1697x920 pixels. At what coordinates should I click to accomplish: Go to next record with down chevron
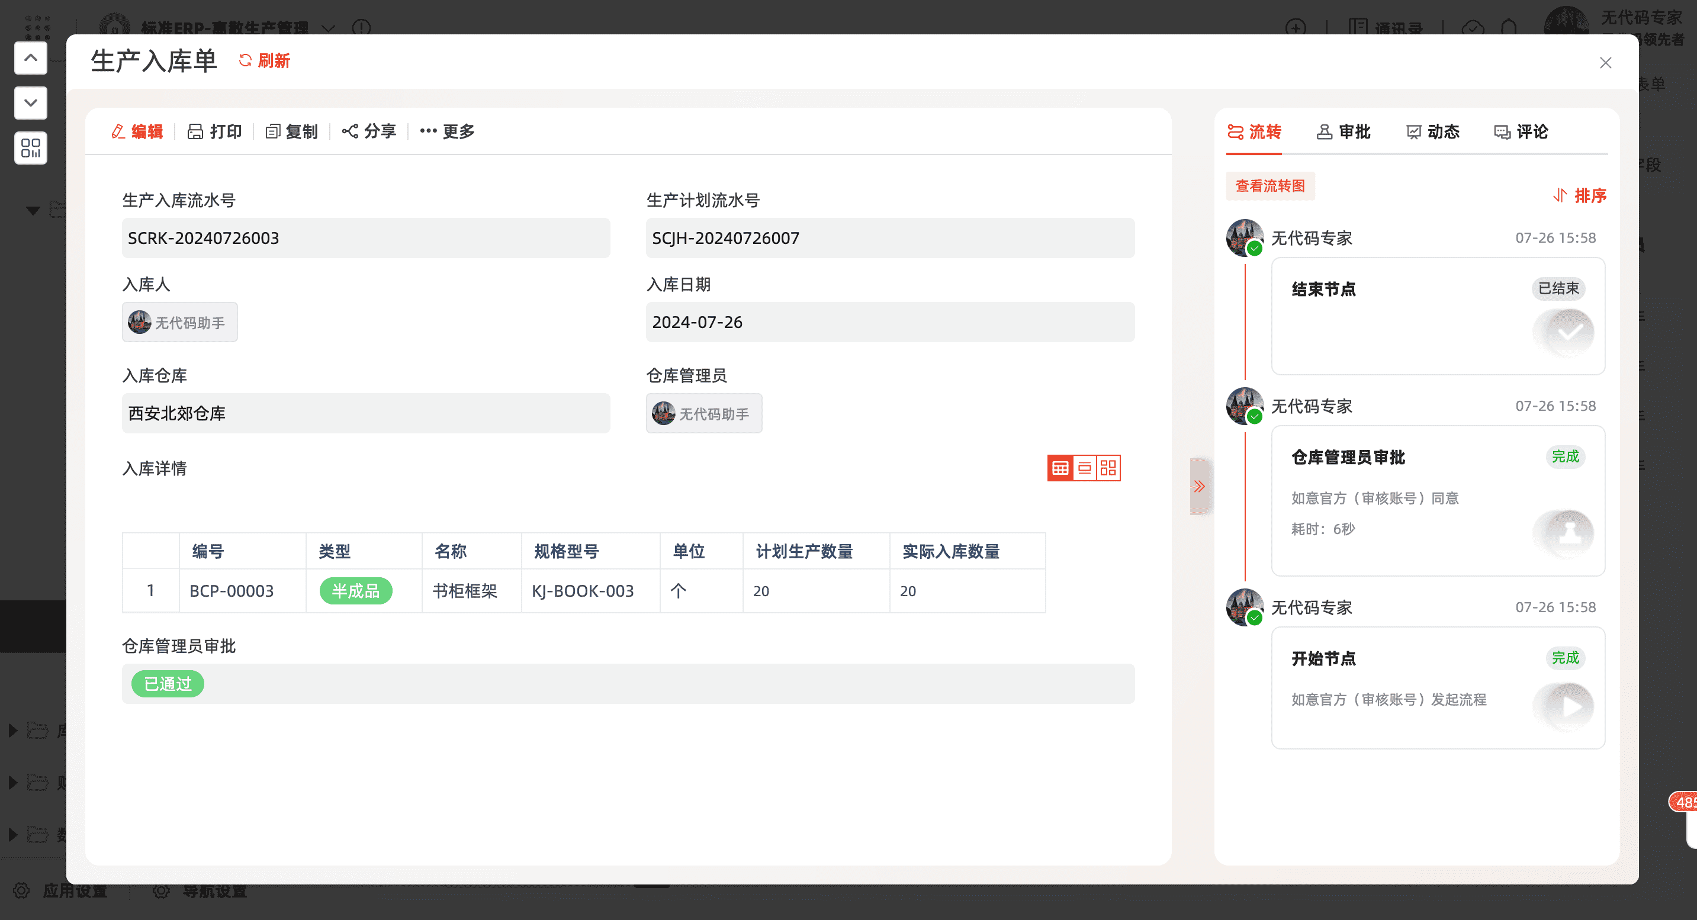tap(30, 103)
